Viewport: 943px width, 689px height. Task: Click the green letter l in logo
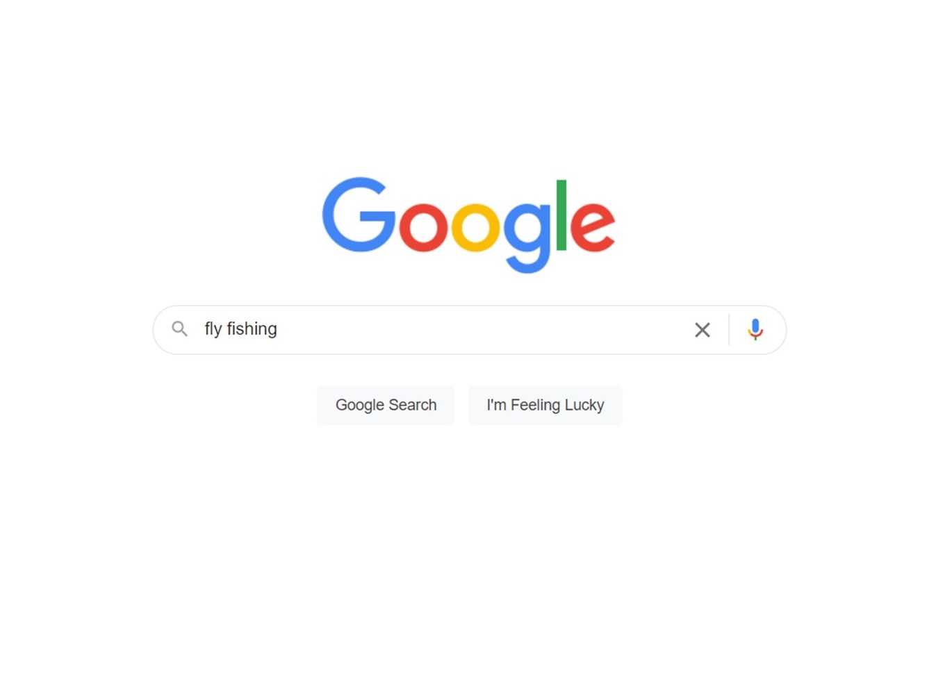pyautogui.click(x=561, y=215)
